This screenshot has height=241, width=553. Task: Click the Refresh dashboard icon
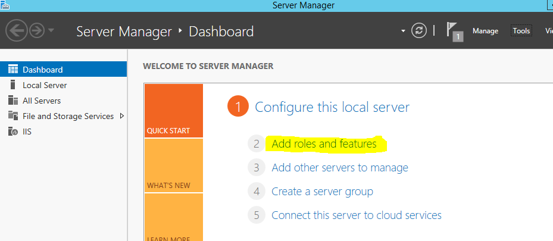point(419,31)
